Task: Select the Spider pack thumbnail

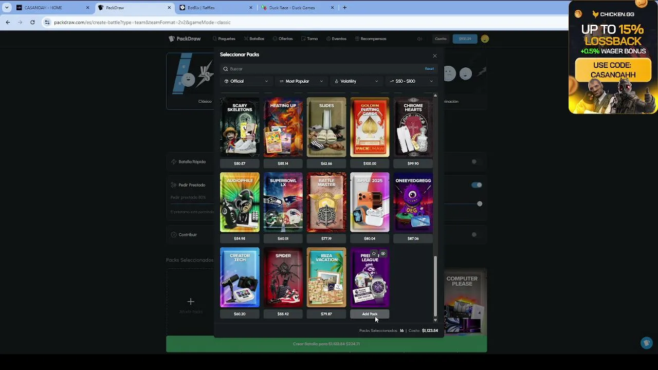Action: (283, 277)
